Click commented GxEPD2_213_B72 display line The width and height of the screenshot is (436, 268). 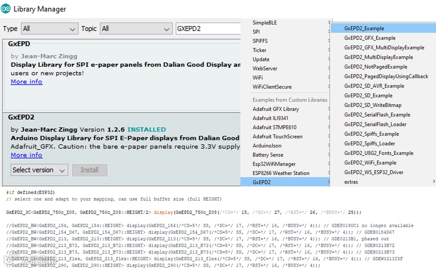pyautogui.click(x=200, y=245)
